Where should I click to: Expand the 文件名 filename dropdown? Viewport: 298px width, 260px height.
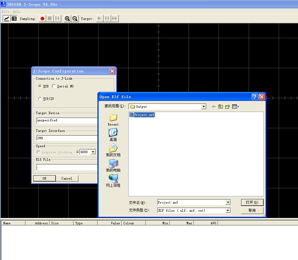click(x=228, y=202)
